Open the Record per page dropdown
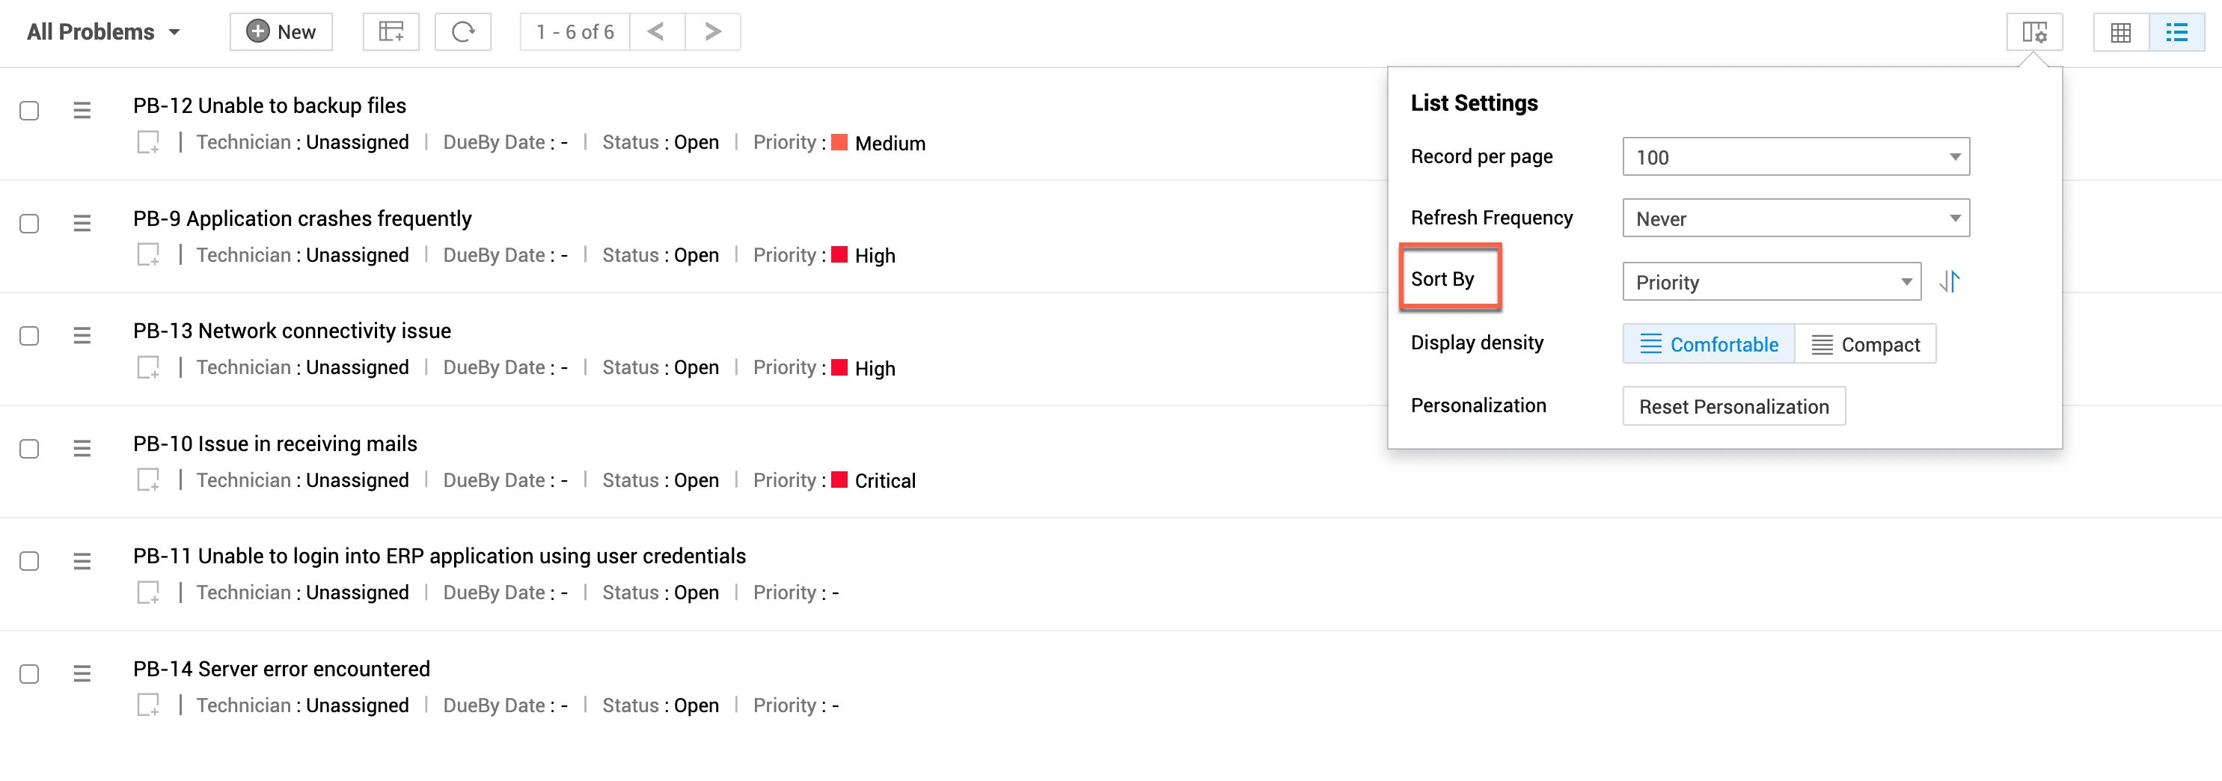Screen dimensions: 2222x781 click(x=1795, y=157)
